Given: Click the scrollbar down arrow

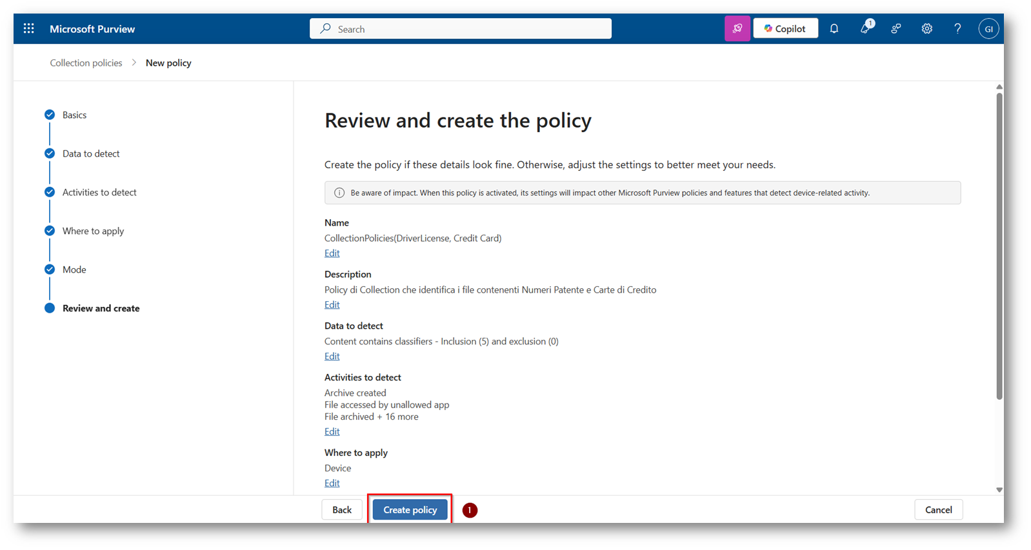Looking at the screenshot, I should pos(999,490).
